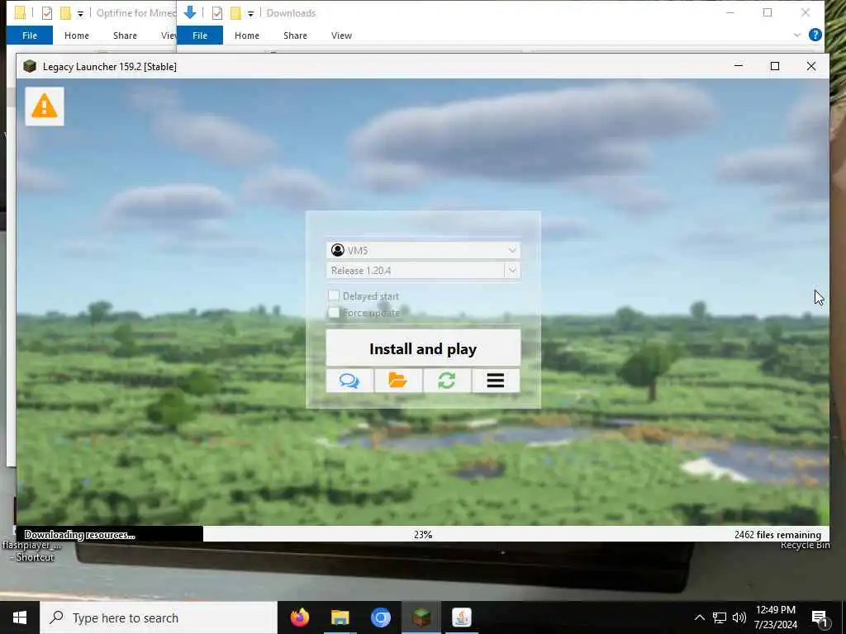
Task: Open Share tab in Optifine window
Action: click(x=125, y=35)
